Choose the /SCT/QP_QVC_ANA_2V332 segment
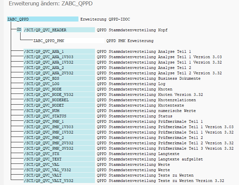 pyautogui.click(x=48, y=73)
